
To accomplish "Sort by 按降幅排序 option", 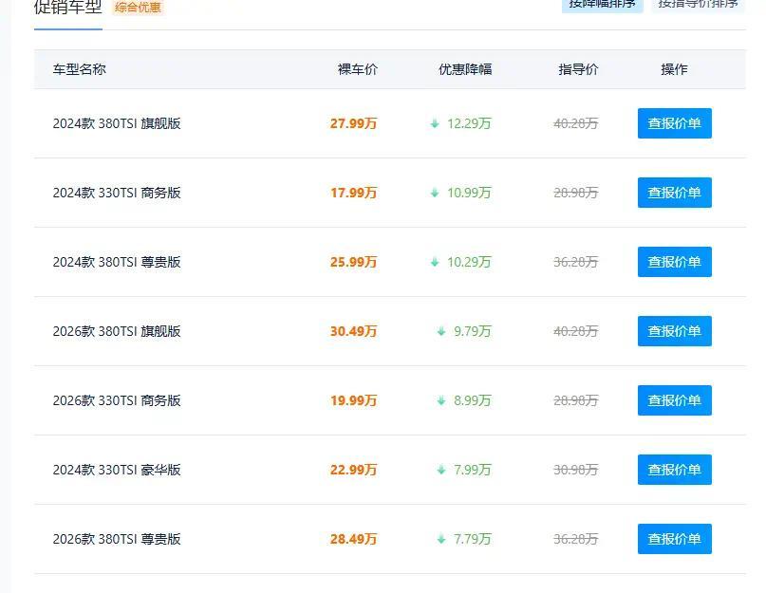I will 602,5.
